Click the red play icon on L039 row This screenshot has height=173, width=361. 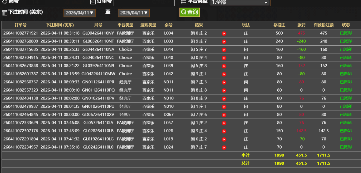tap(224, 66)
